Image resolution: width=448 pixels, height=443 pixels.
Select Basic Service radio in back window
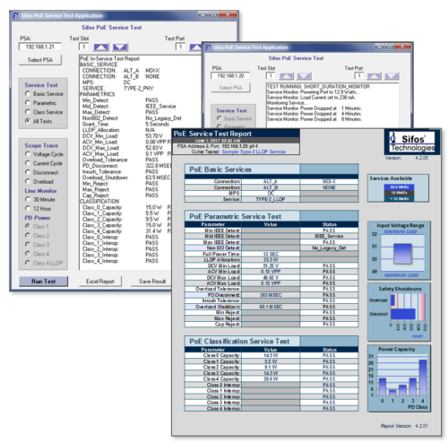pyautogui.click(x=28, y=93)
